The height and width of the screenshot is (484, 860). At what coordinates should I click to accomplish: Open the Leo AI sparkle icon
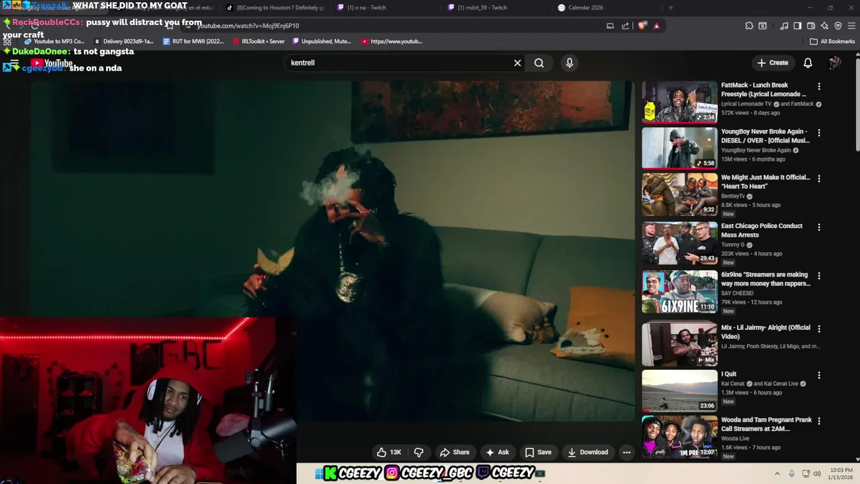click(824, 26)
